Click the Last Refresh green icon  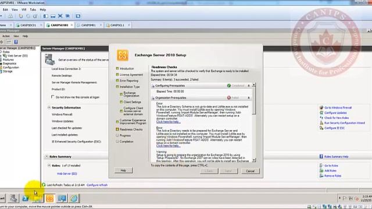coord(44,185)
